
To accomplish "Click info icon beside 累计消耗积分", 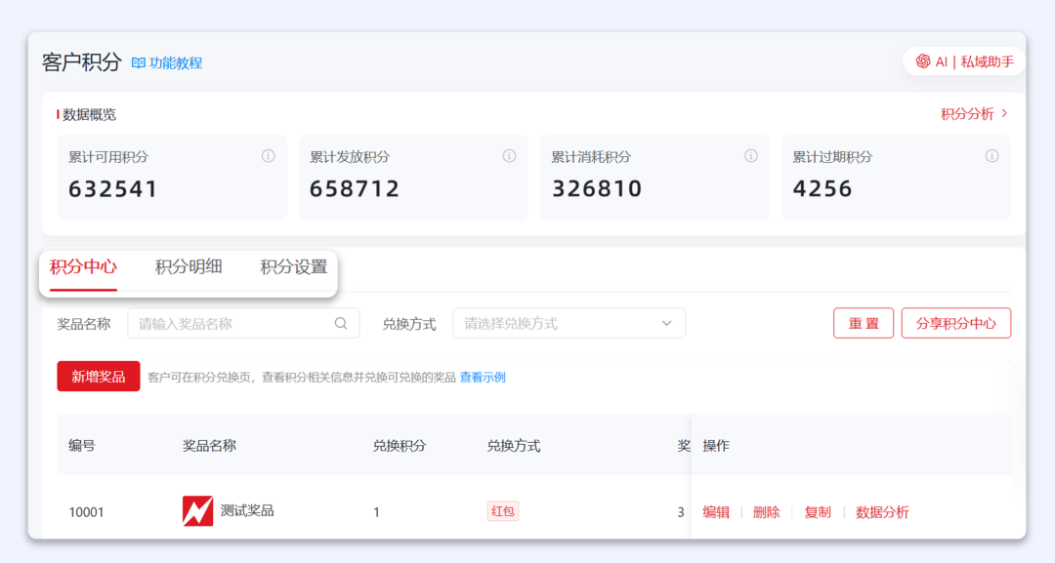I will point(750,156).
